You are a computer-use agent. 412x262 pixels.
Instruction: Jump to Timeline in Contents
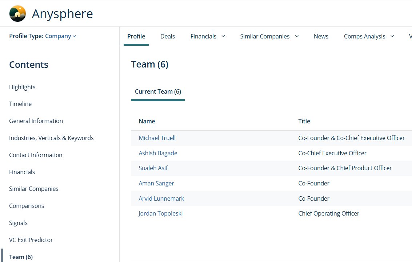(x=20, y=104)
